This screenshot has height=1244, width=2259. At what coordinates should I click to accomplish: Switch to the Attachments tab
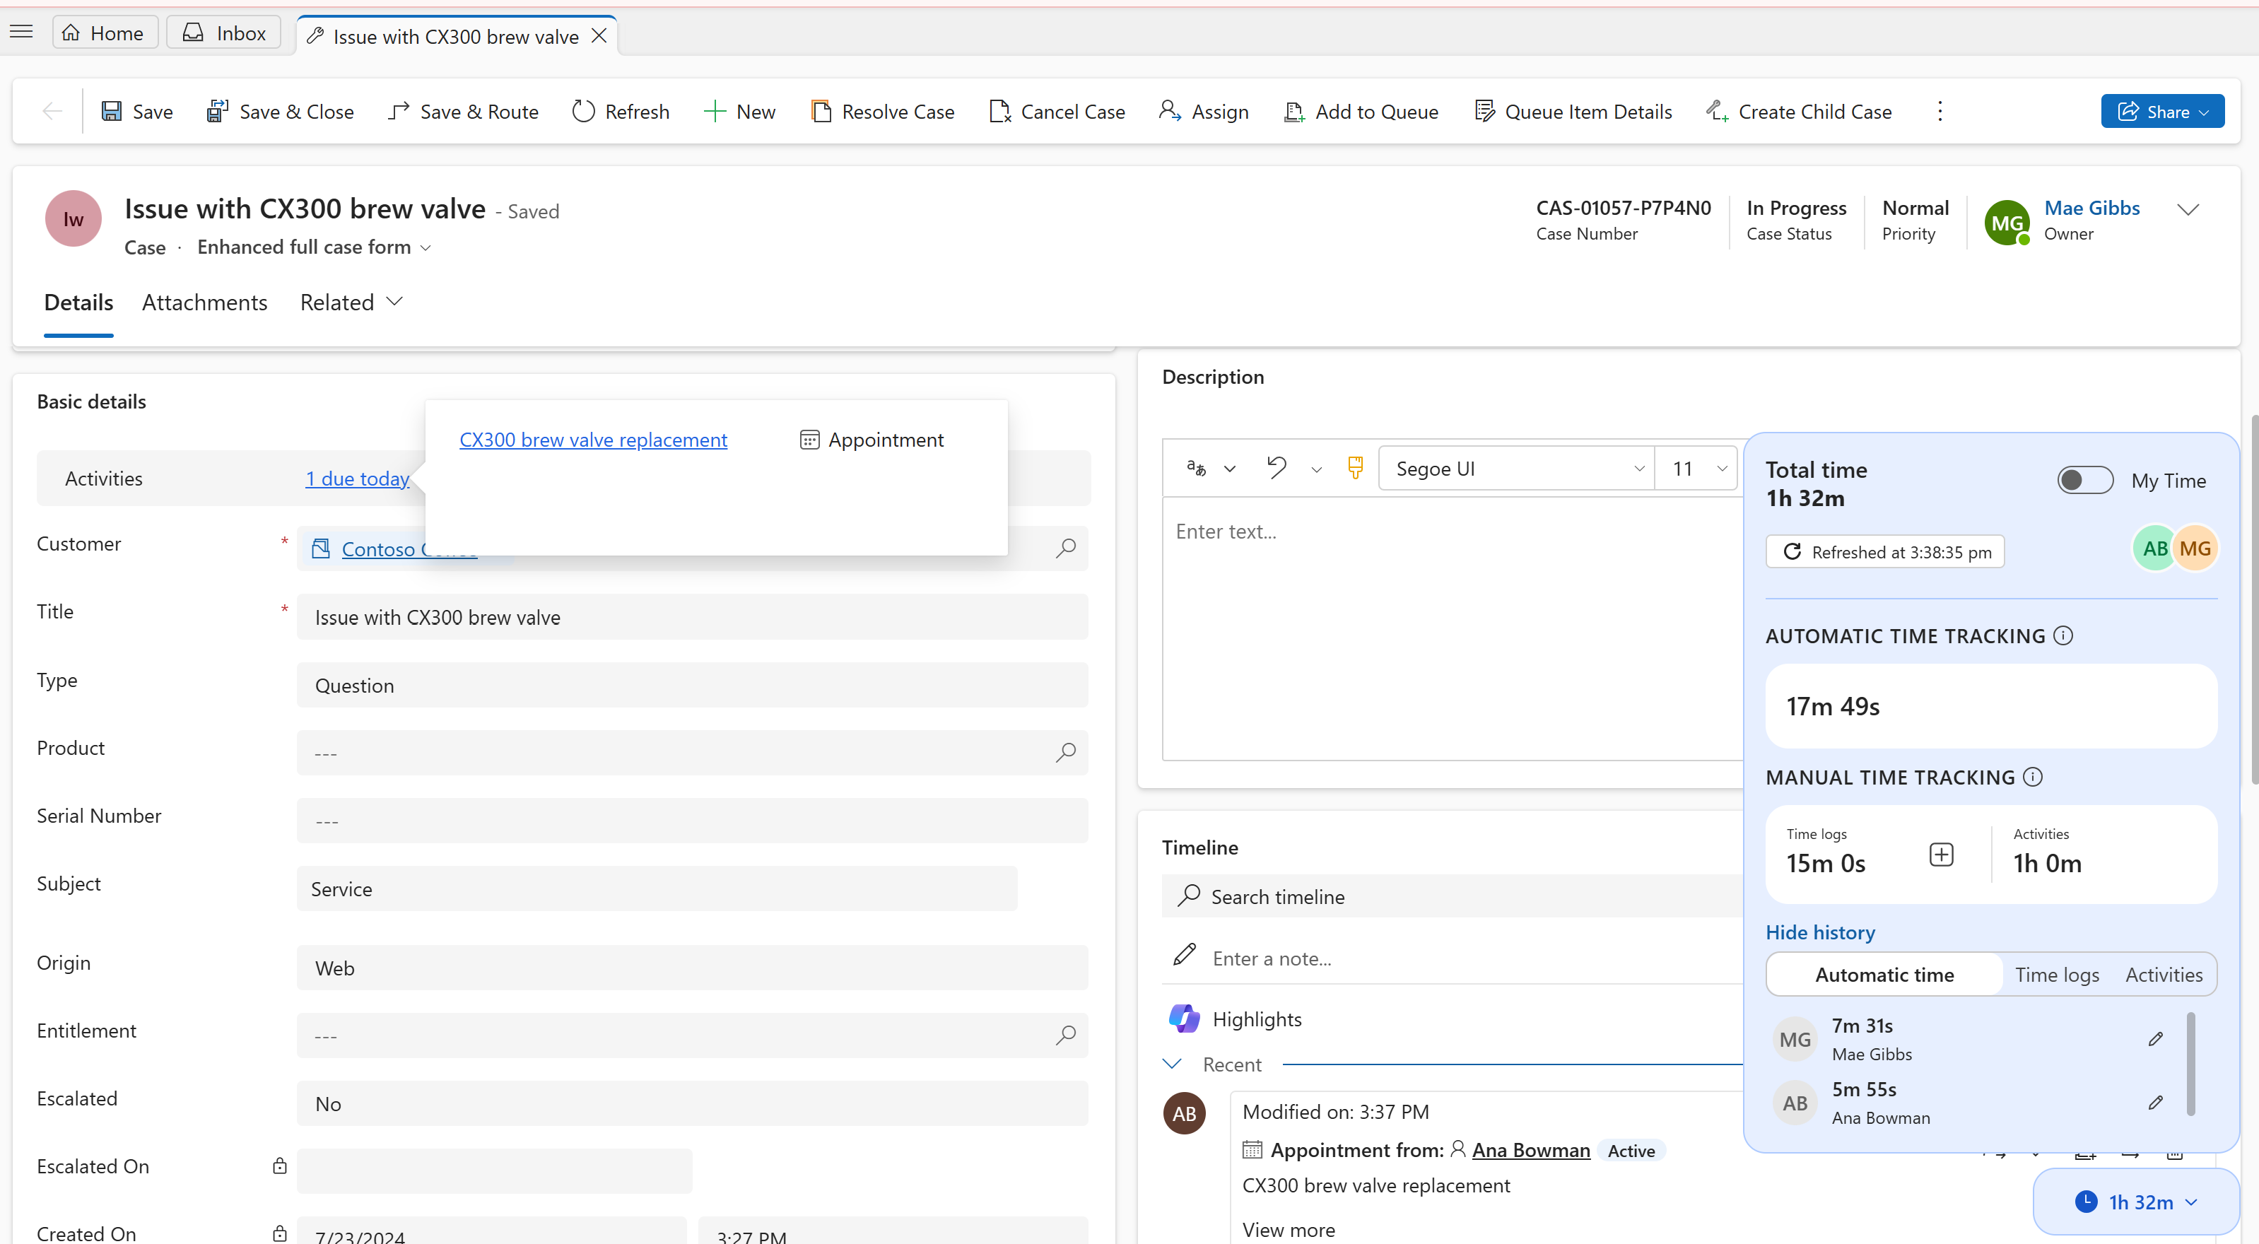coord(204,302)
